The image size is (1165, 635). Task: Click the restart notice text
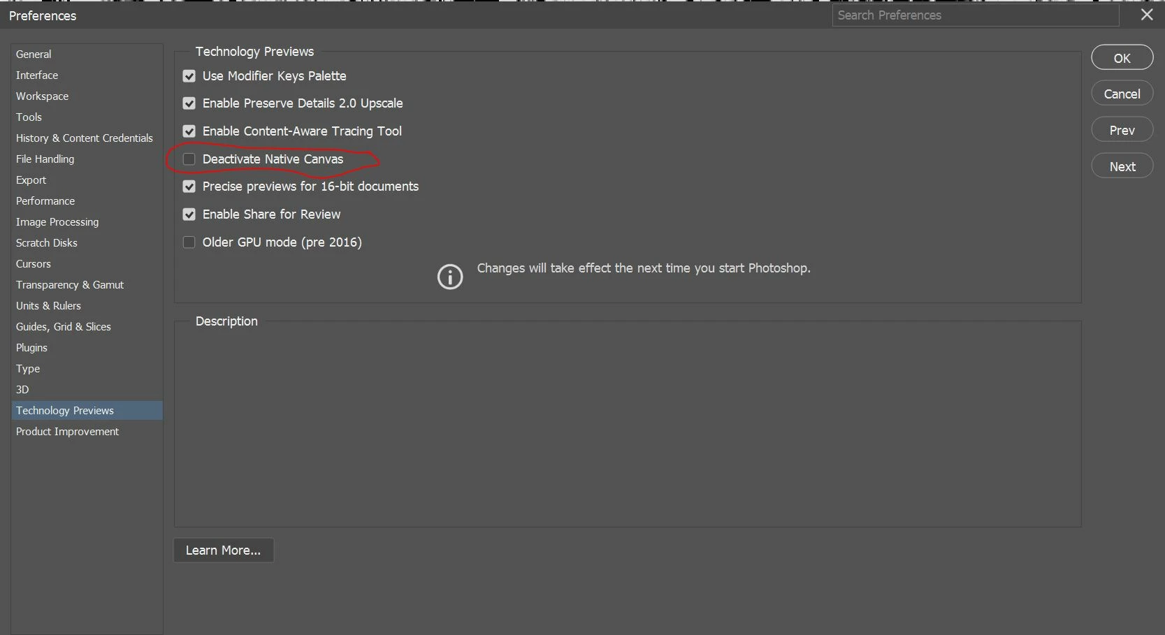[644, 268]
